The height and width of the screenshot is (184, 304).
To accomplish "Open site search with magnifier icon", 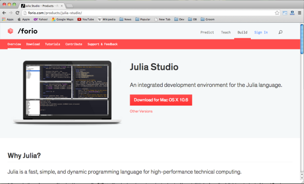I will click(280, 32).
